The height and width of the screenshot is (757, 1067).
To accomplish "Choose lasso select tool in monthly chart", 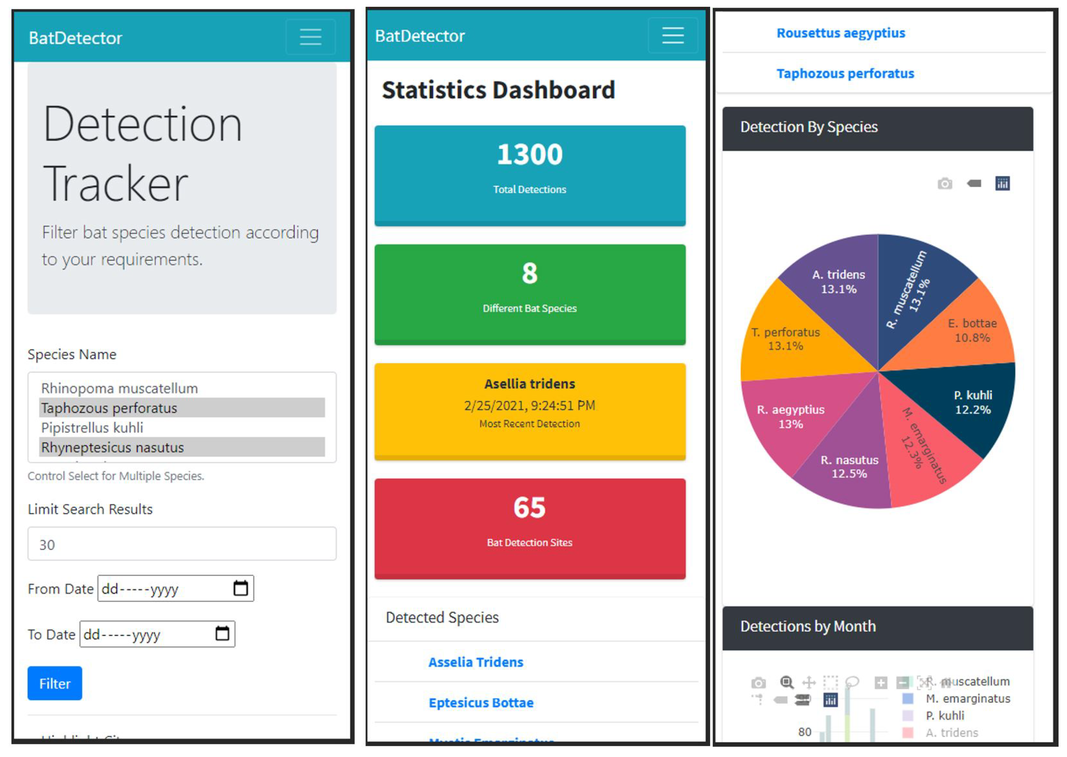I will (852, 682).
